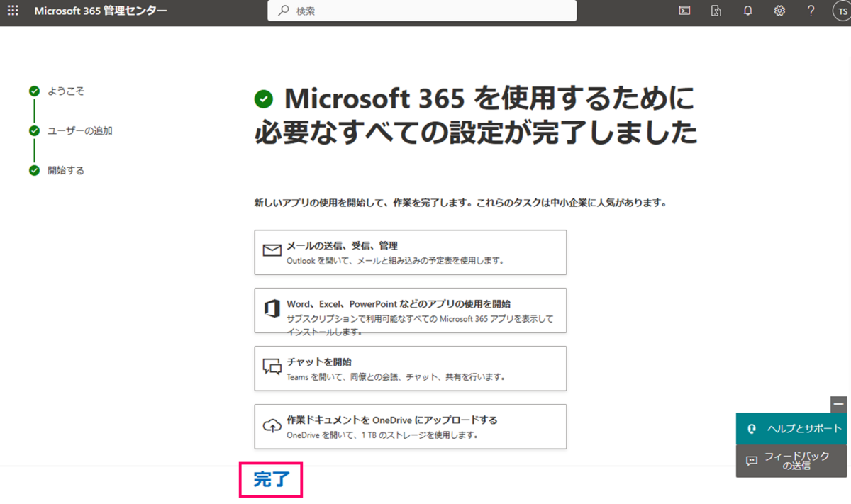Screen dimensions: 851x504
Task: Open フィードバックの送信
Action: (x=791, y=461)
